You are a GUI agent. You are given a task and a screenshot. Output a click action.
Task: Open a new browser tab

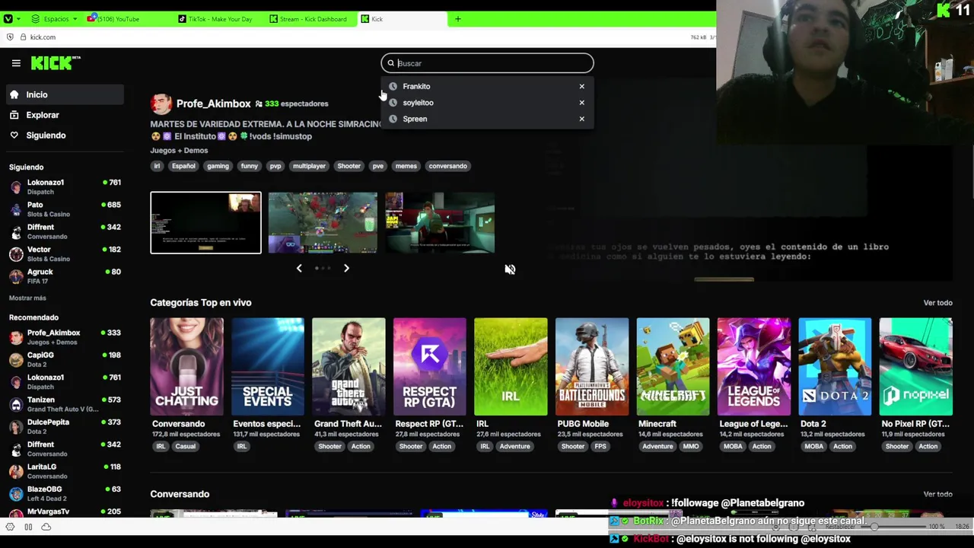457,19
